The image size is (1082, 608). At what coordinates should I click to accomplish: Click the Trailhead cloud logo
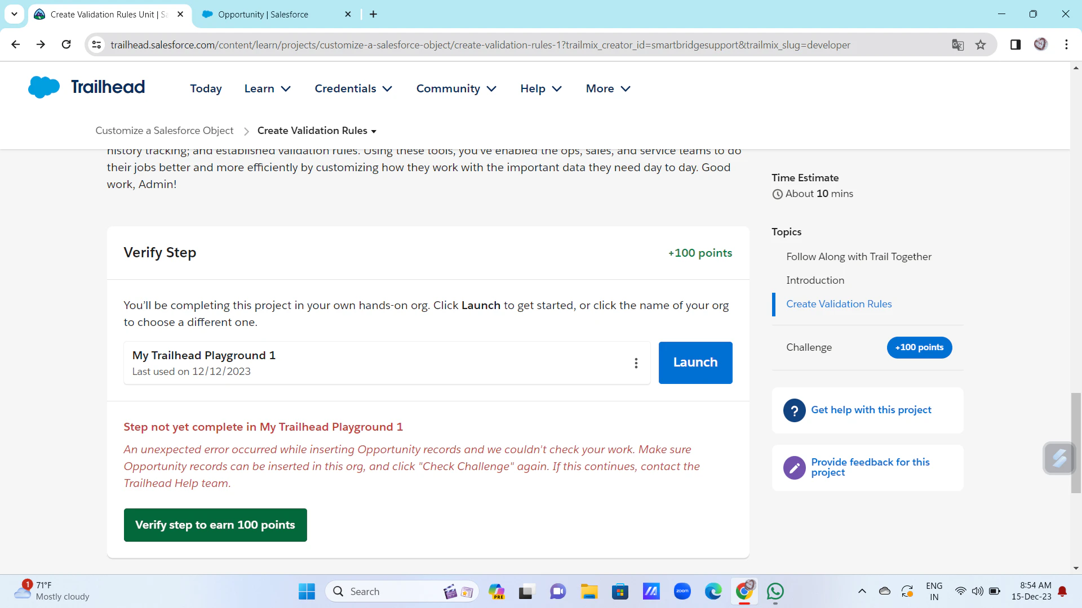(44, 87)
